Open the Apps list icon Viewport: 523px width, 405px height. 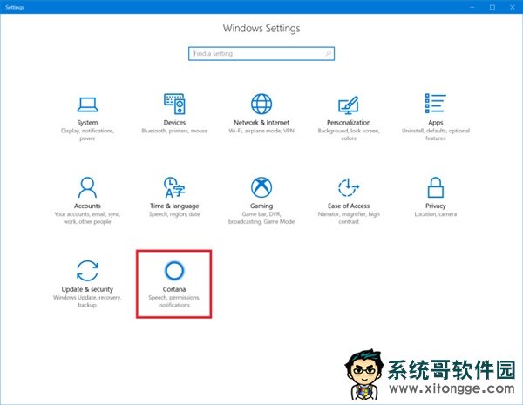coord(435,104)
